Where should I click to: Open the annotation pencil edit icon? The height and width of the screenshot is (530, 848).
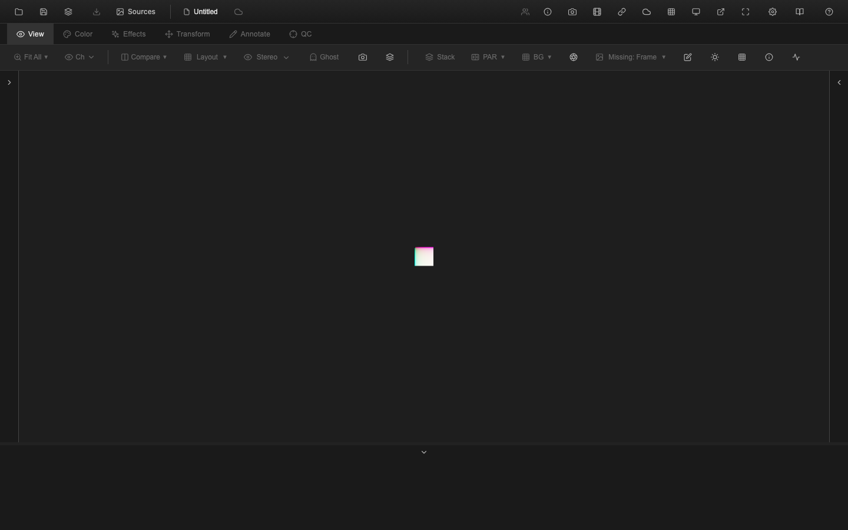coord(688,57)
